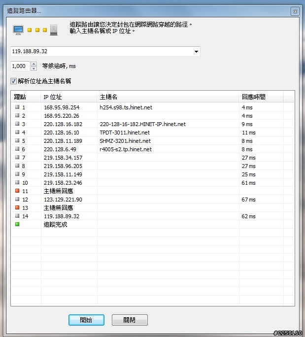The image size is (305, 337).
Task: Click the 62 ms response time
Action: [x=248, y=216]
